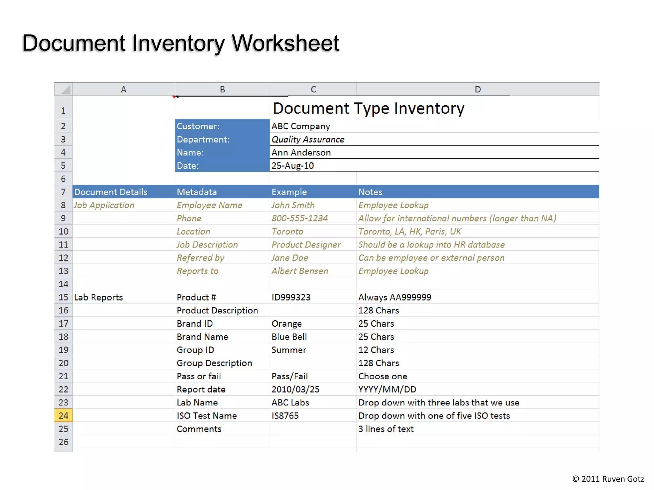This screenshot has height=490, width=654.
Task: Click the 'ISO Test Name' cell
Action: [x=222, y=415]
